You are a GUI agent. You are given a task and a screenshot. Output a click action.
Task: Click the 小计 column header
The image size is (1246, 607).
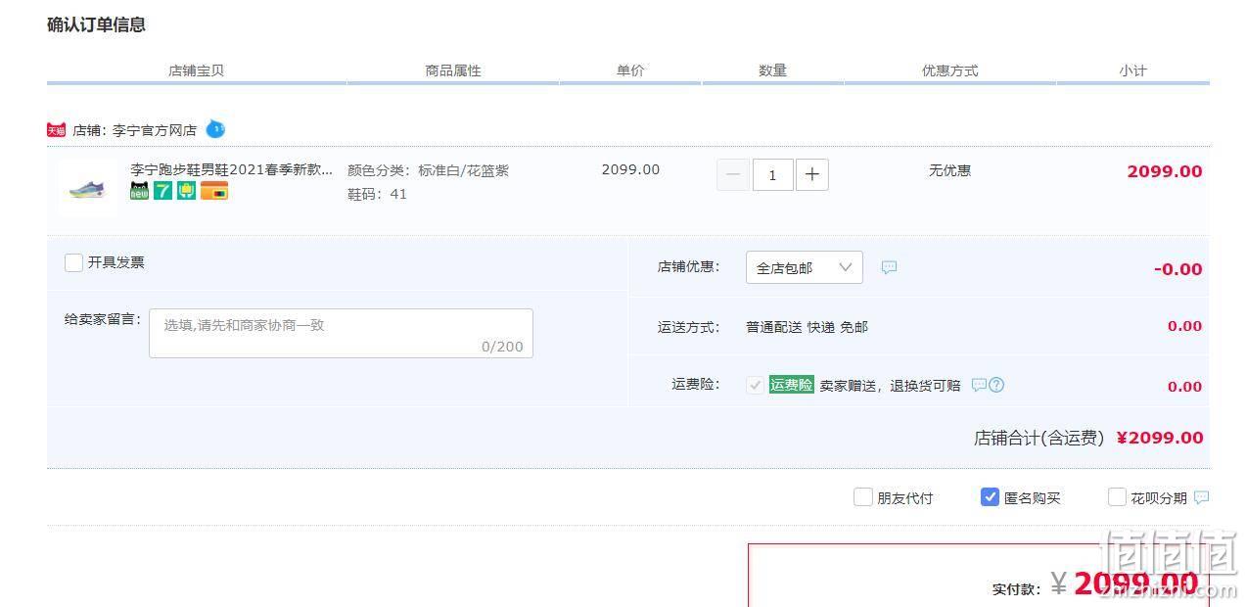[1132, 70]
